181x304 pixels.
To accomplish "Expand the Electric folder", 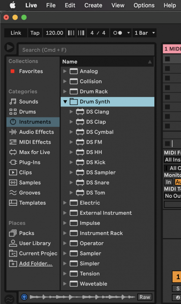I will 65,203.
